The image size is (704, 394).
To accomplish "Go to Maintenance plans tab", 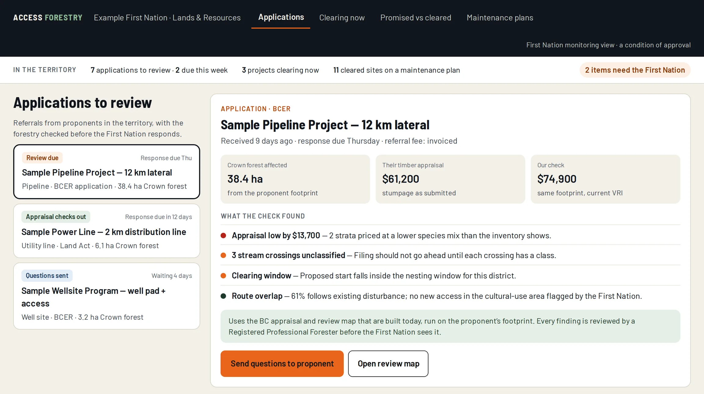I will (x=500, y=18).
